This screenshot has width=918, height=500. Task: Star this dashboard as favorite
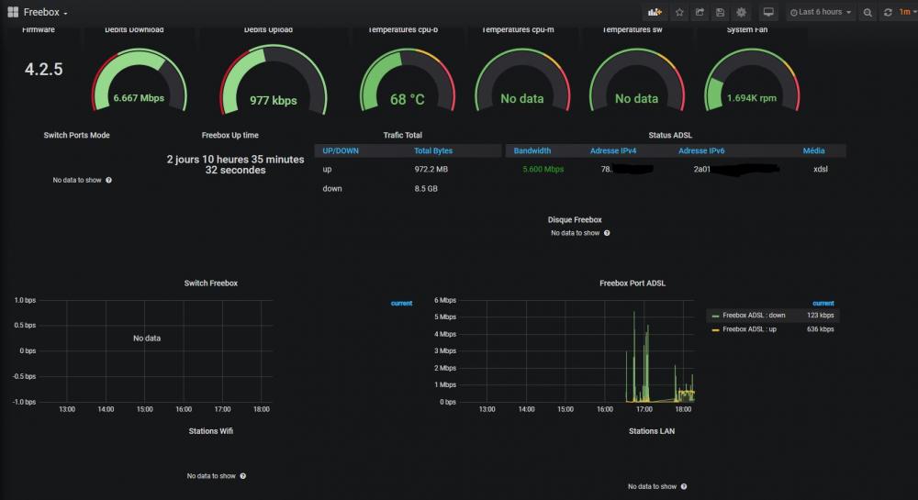[679, 12]
